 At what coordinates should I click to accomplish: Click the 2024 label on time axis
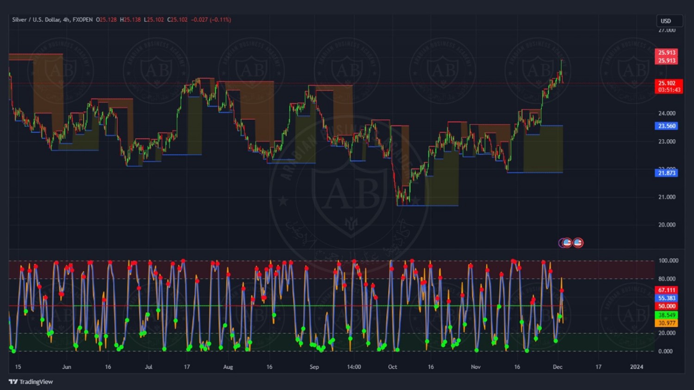[x=637, y=367]
